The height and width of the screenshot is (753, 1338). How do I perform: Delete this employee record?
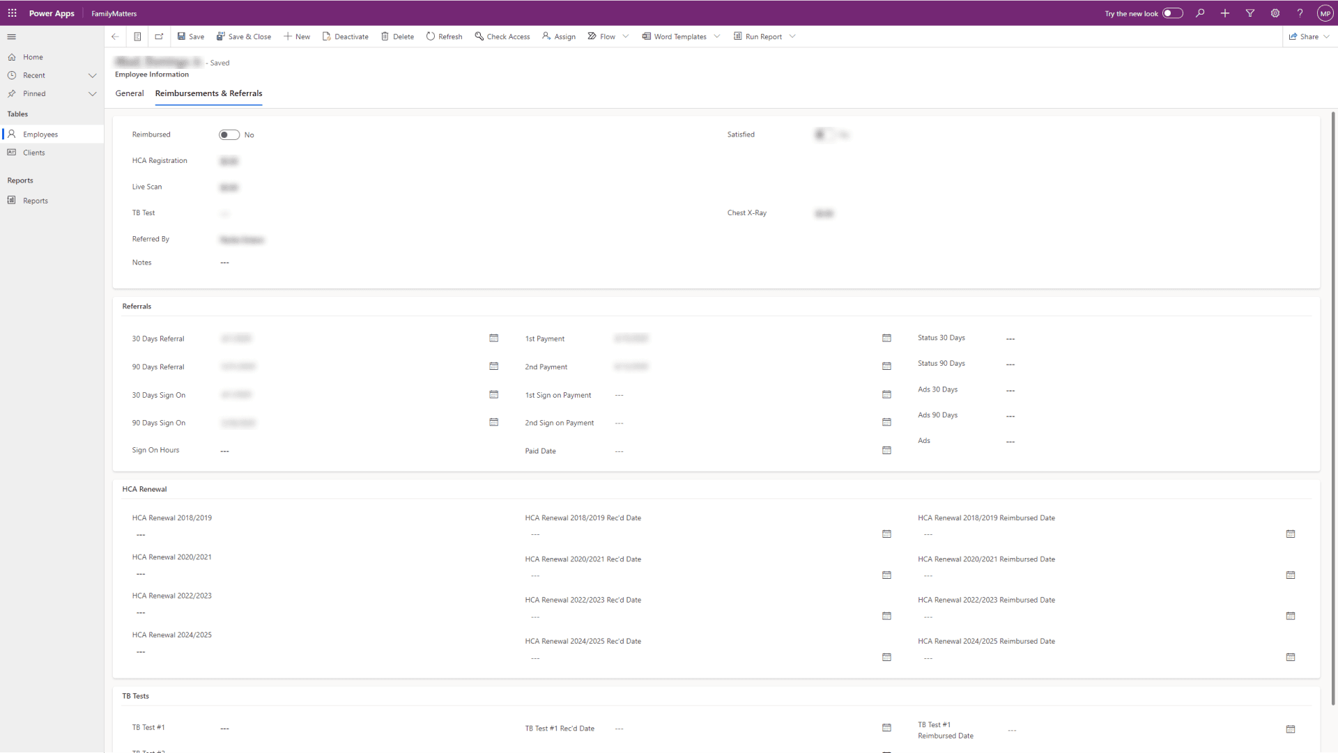tap(397, 36)
